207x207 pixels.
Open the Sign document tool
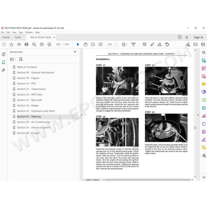[160, 44]
